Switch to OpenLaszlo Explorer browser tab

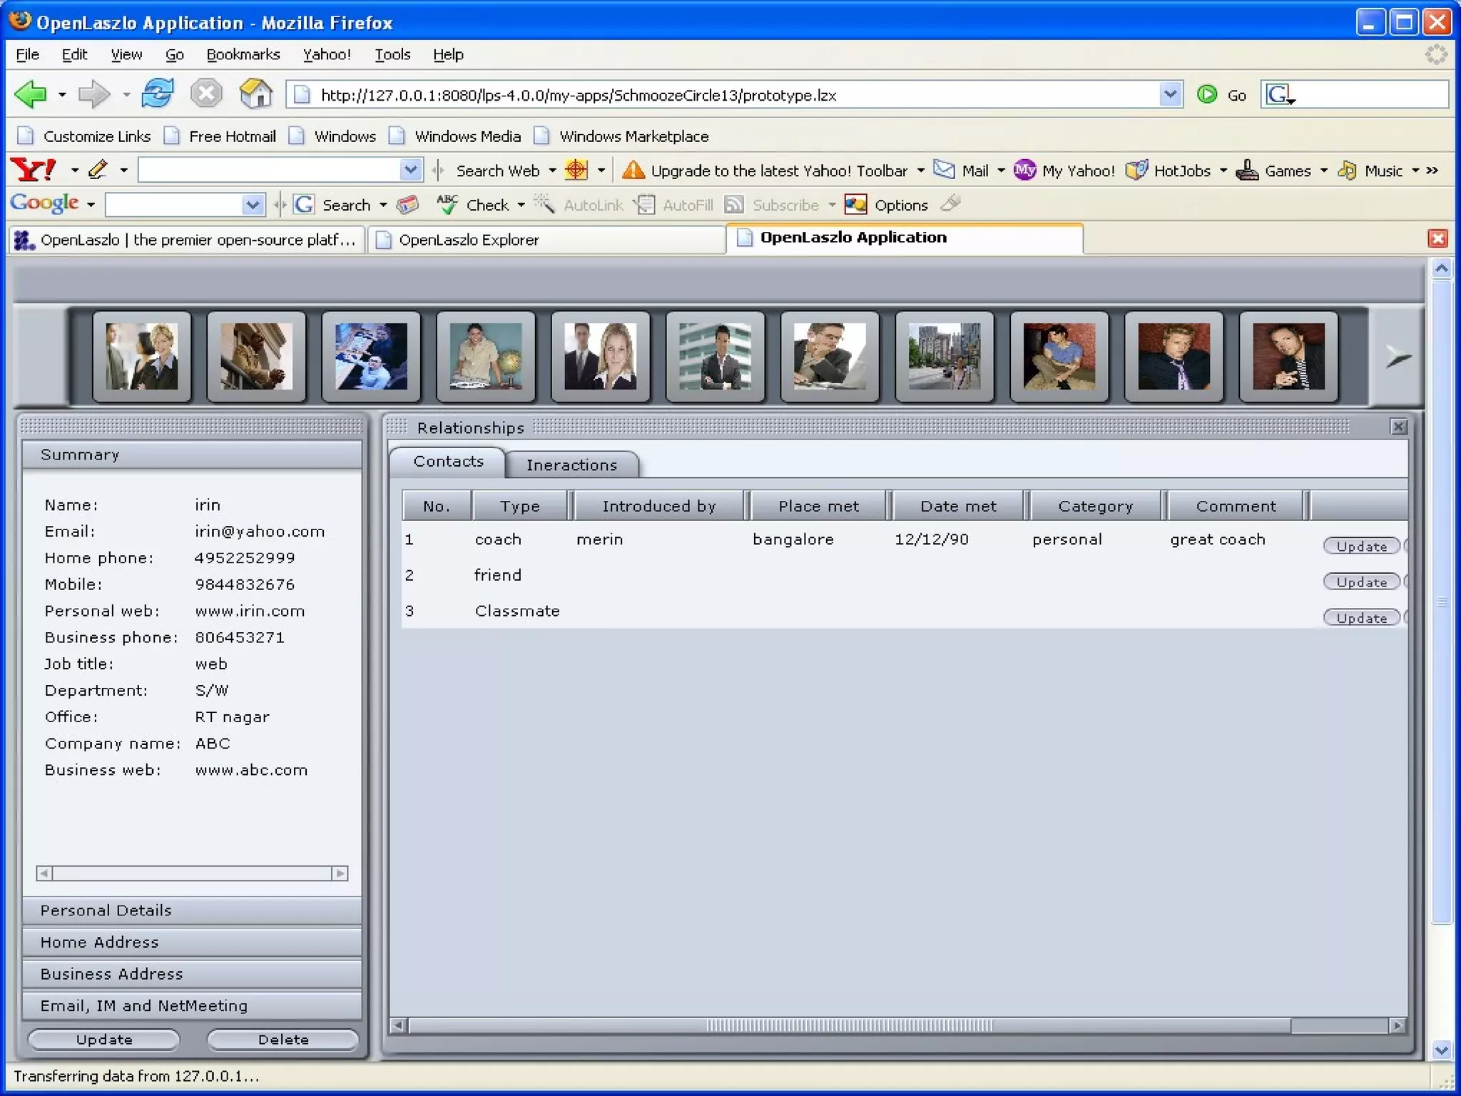tap(469, 240)
